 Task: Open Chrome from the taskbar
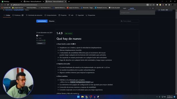coord(87,97)
